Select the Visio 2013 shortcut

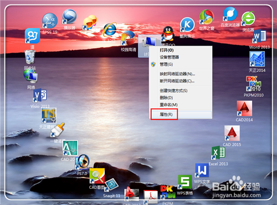[40, 96]
